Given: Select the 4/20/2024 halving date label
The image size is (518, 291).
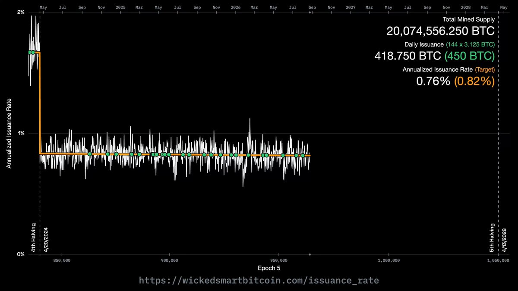Looking at the screenshot, I should pos(46,239).
